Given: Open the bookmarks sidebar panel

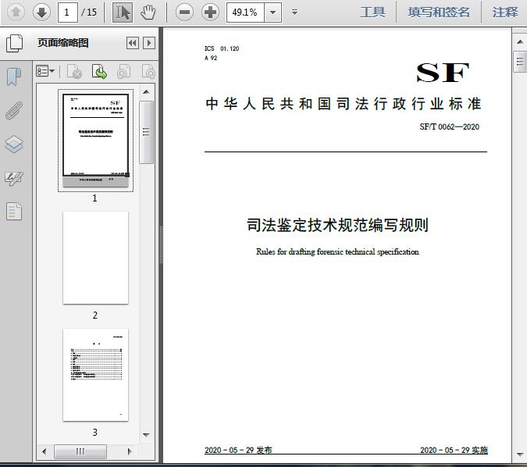Looking at the screenshot, I should [14, 77].
